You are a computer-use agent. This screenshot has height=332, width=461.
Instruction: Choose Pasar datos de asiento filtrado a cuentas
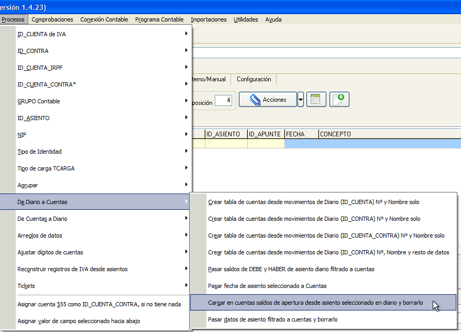tap(323, 319)
